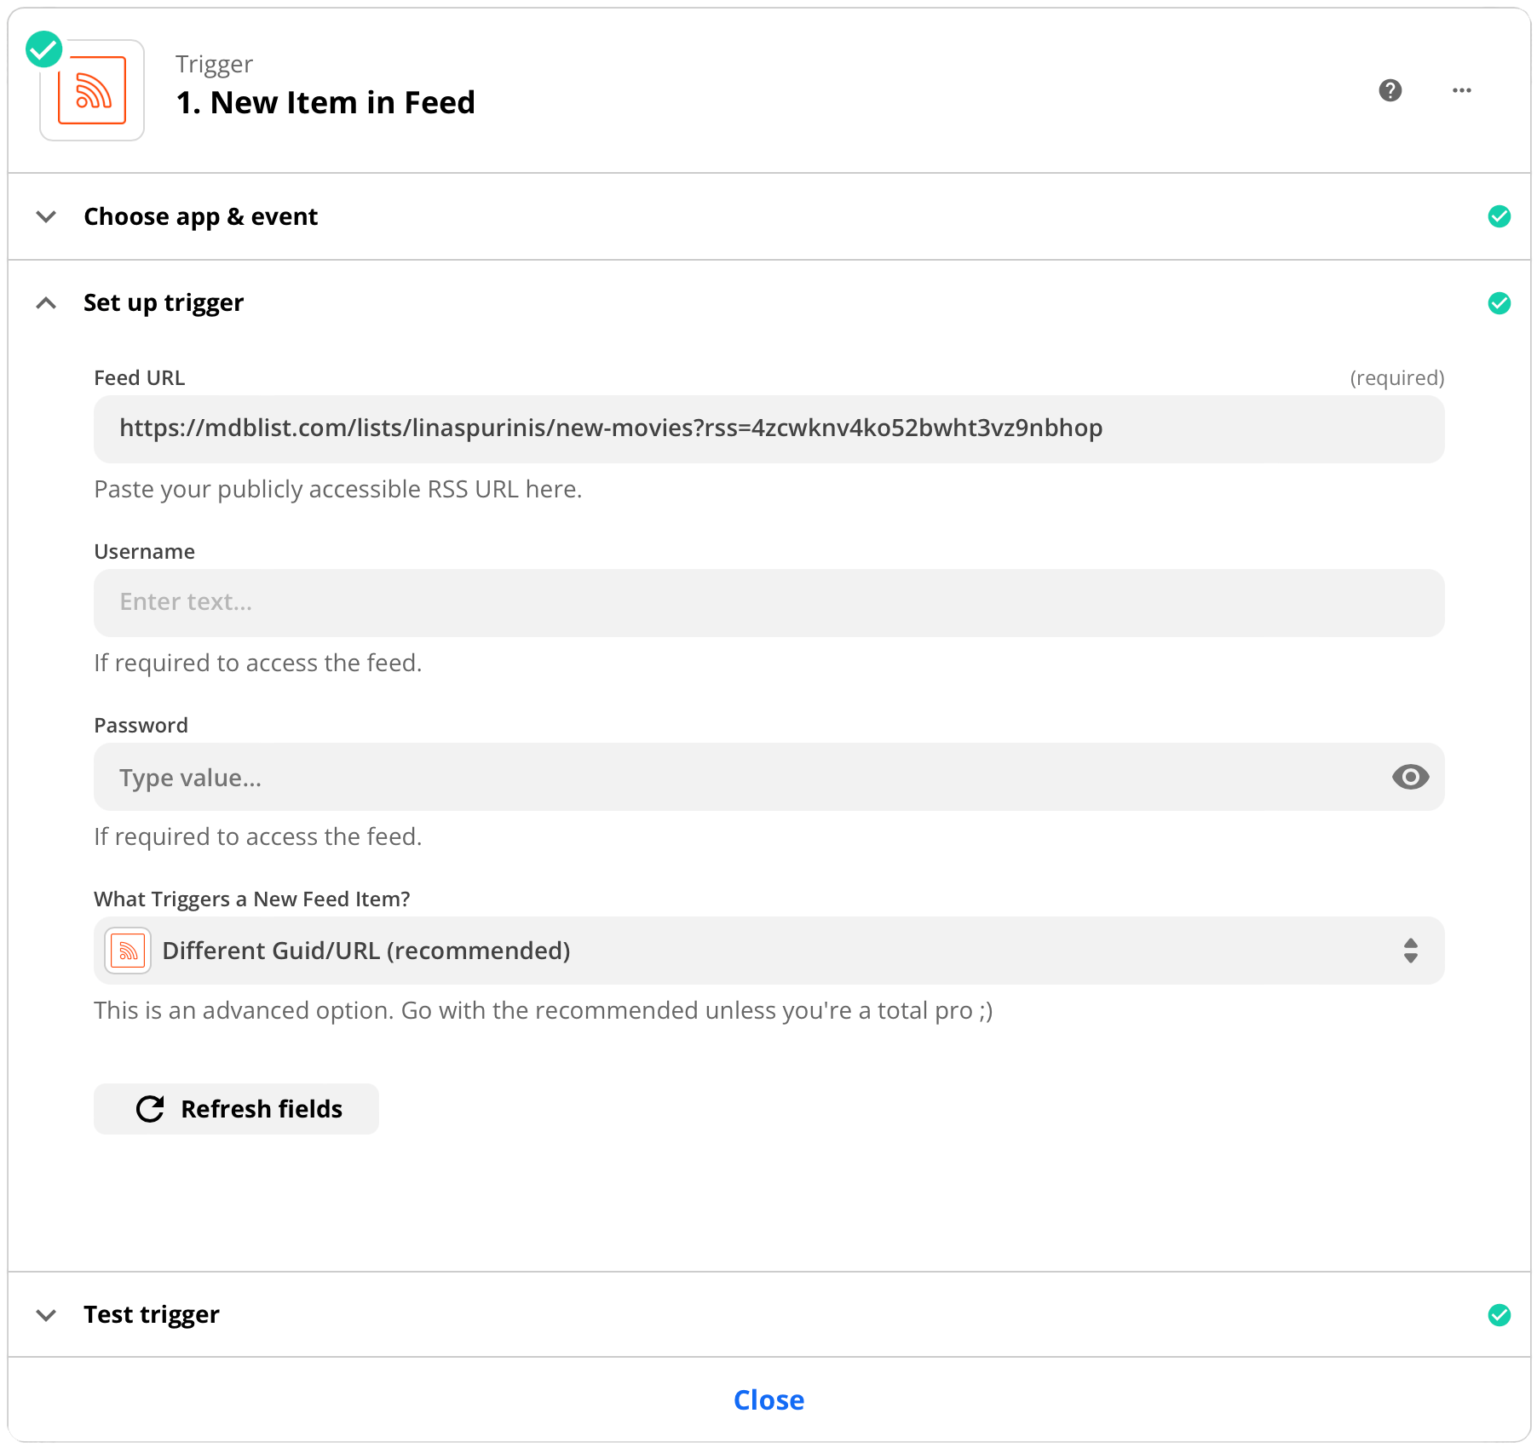Click the Choose app & event status checkmark

coord(1499,216)
